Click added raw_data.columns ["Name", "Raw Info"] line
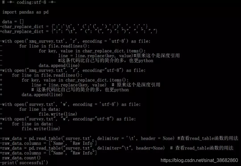Screen dimensions: 241x166 (x=48, y=153)
